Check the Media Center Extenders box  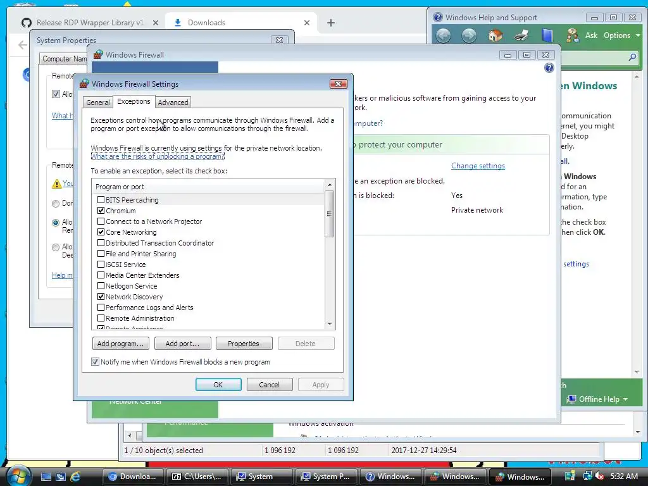tap(101, 275)
